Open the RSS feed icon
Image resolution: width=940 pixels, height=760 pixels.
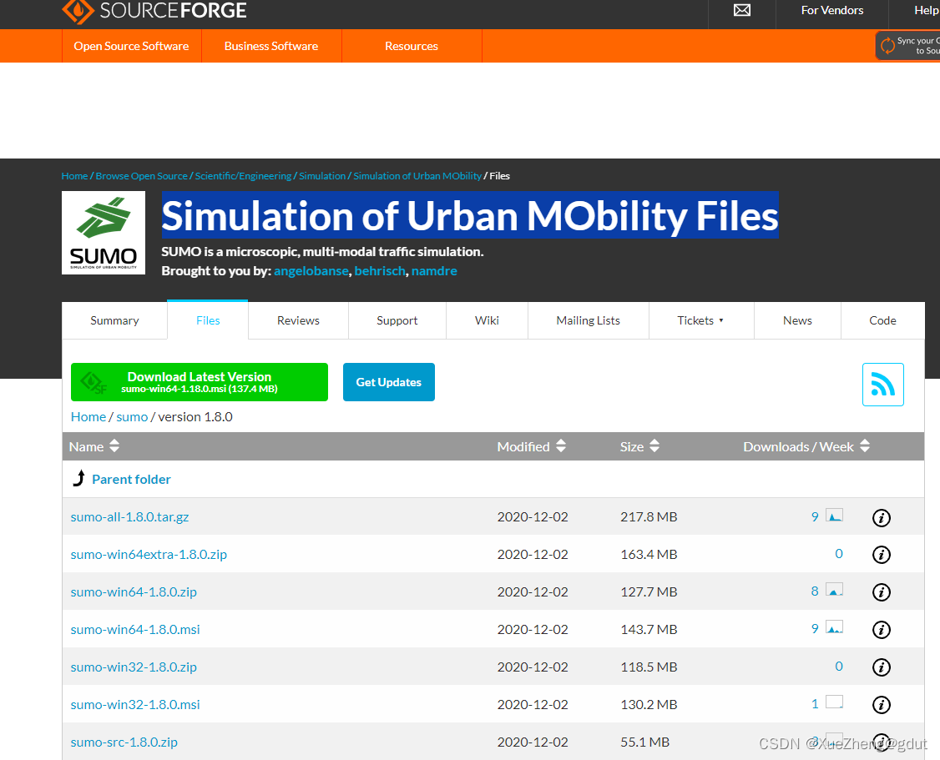[882, 385]
